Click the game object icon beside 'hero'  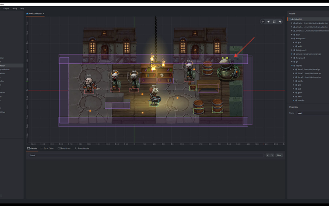(296, 96)
